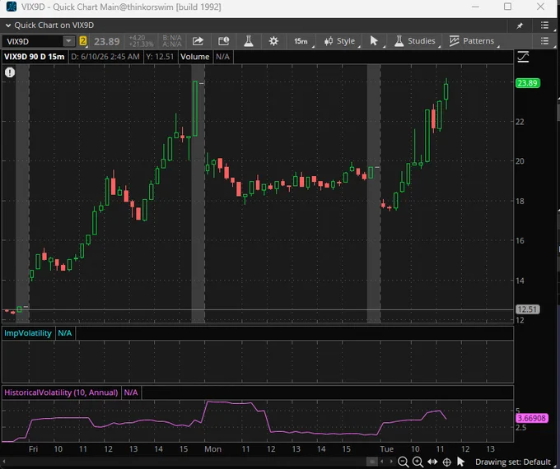
Task: Select the pointer cursor tool at bottom
Action: pos(460,462)
